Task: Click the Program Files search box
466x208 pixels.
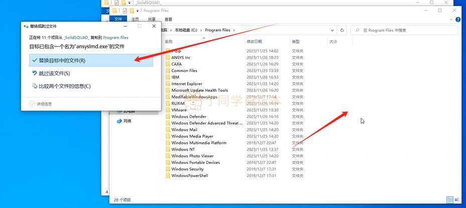Action: [x=404, y=30]
